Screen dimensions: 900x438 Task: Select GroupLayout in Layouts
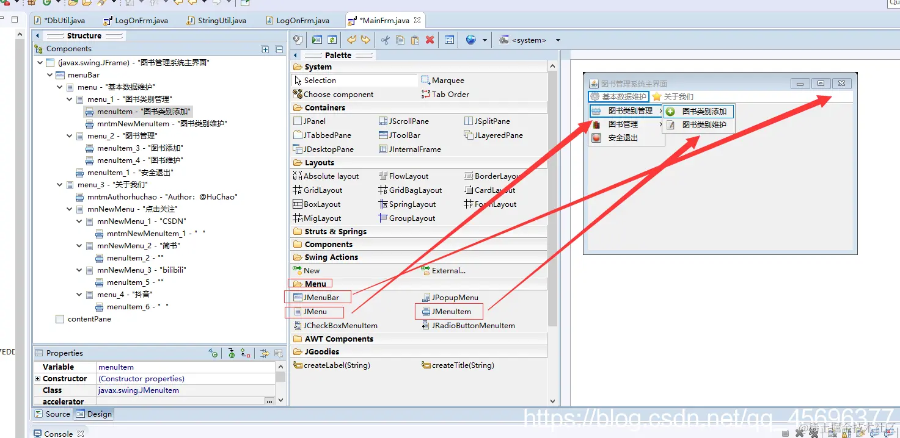(x=407, y=218)
